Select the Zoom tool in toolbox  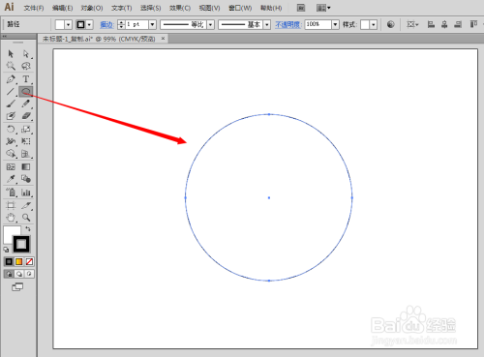click(x=26, y=218)
